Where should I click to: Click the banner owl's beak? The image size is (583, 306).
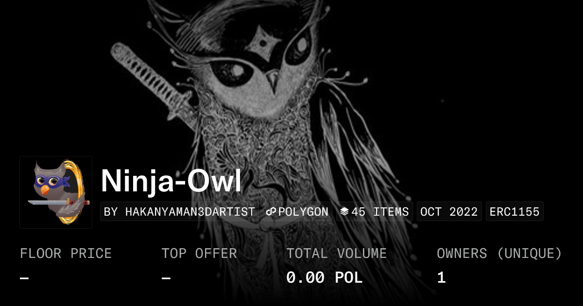[x=273, y=83]
